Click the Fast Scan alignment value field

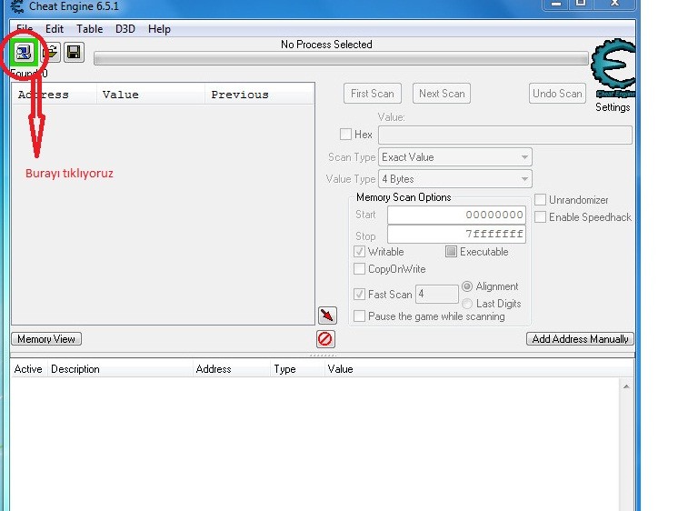tap(436, 294)
